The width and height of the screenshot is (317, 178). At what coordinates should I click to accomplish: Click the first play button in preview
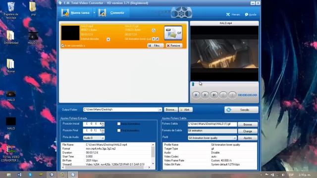point(196,95)
